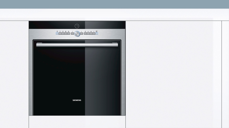
Task: Push the empty square heating mode button
Action: (60, 34)
